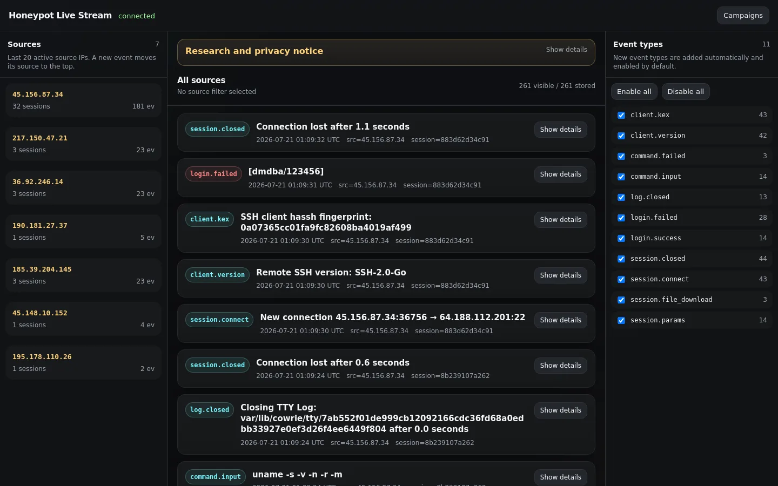
Task: Filter by source 45.156.87.34
Action: tap(83, 100)
